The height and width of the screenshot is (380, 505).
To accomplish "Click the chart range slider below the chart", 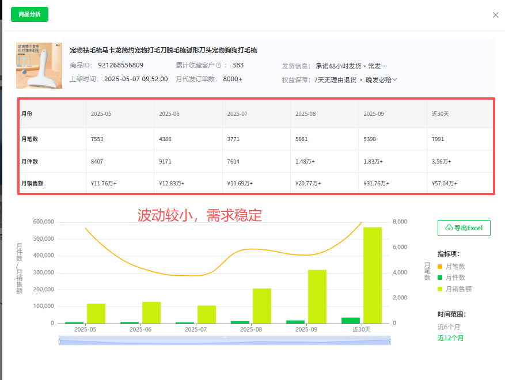I will tap(224, 341).
